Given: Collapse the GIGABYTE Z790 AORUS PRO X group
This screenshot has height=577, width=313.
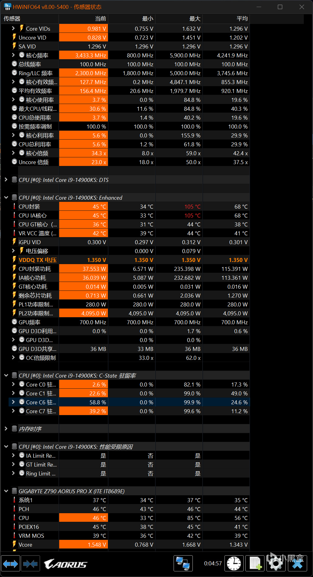Looking at the screenshot, I should (6, 491).
